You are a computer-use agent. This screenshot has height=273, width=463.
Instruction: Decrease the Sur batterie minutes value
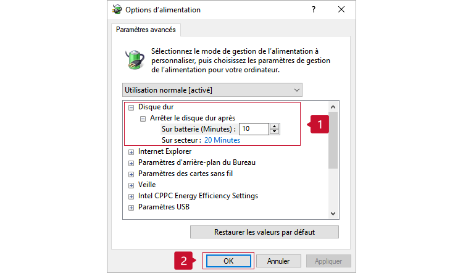coord(275,132)
